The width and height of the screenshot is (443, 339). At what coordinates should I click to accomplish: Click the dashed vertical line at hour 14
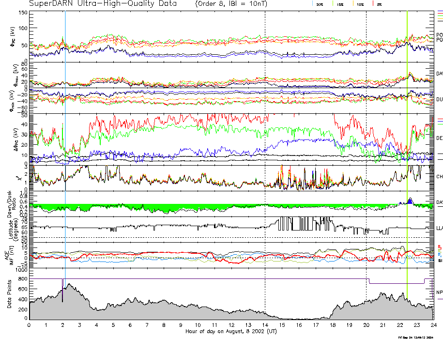[x=265, y=145]
